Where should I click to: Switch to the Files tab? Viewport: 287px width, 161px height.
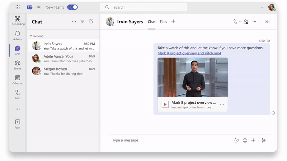coord(163,22)
